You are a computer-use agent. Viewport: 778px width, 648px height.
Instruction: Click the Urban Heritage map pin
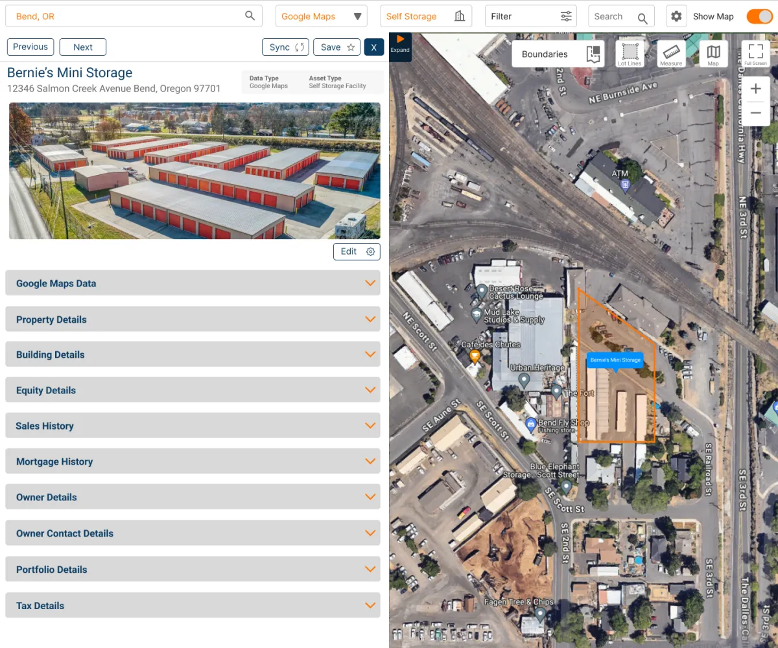pos(524,380)
